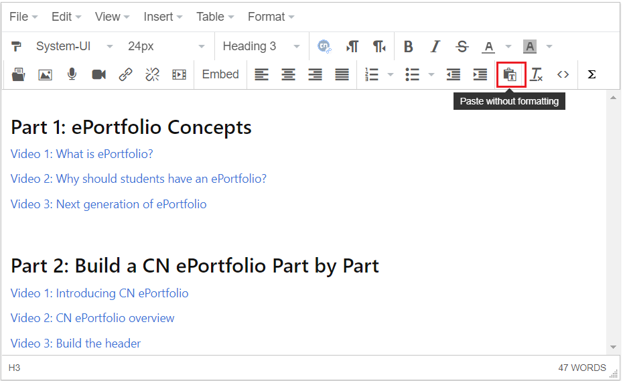Clear formatting
The image size is (623, 381).
coord(537,74)
